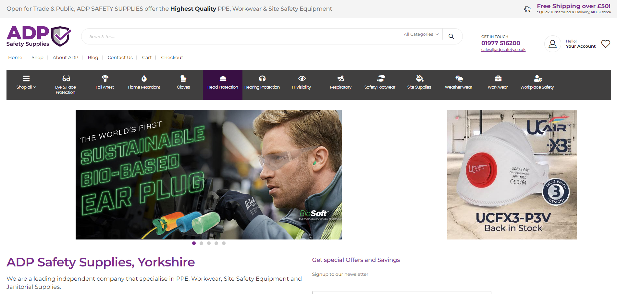
Task: Click the Respiratory category icon
Action: [x=340, y=78]
